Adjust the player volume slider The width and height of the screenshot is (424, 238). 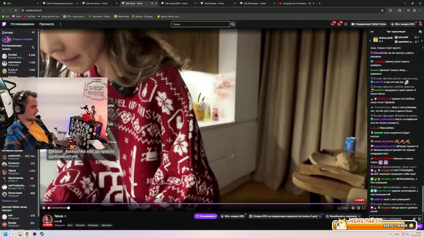coord(60,208)
